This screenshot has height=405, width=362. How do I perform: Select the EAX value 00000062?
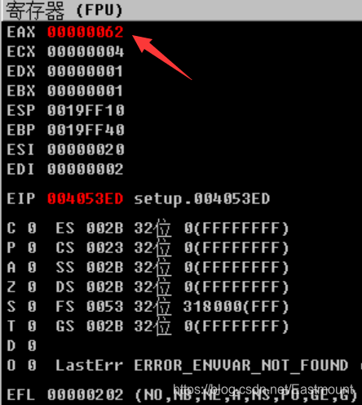coord(86,32)
